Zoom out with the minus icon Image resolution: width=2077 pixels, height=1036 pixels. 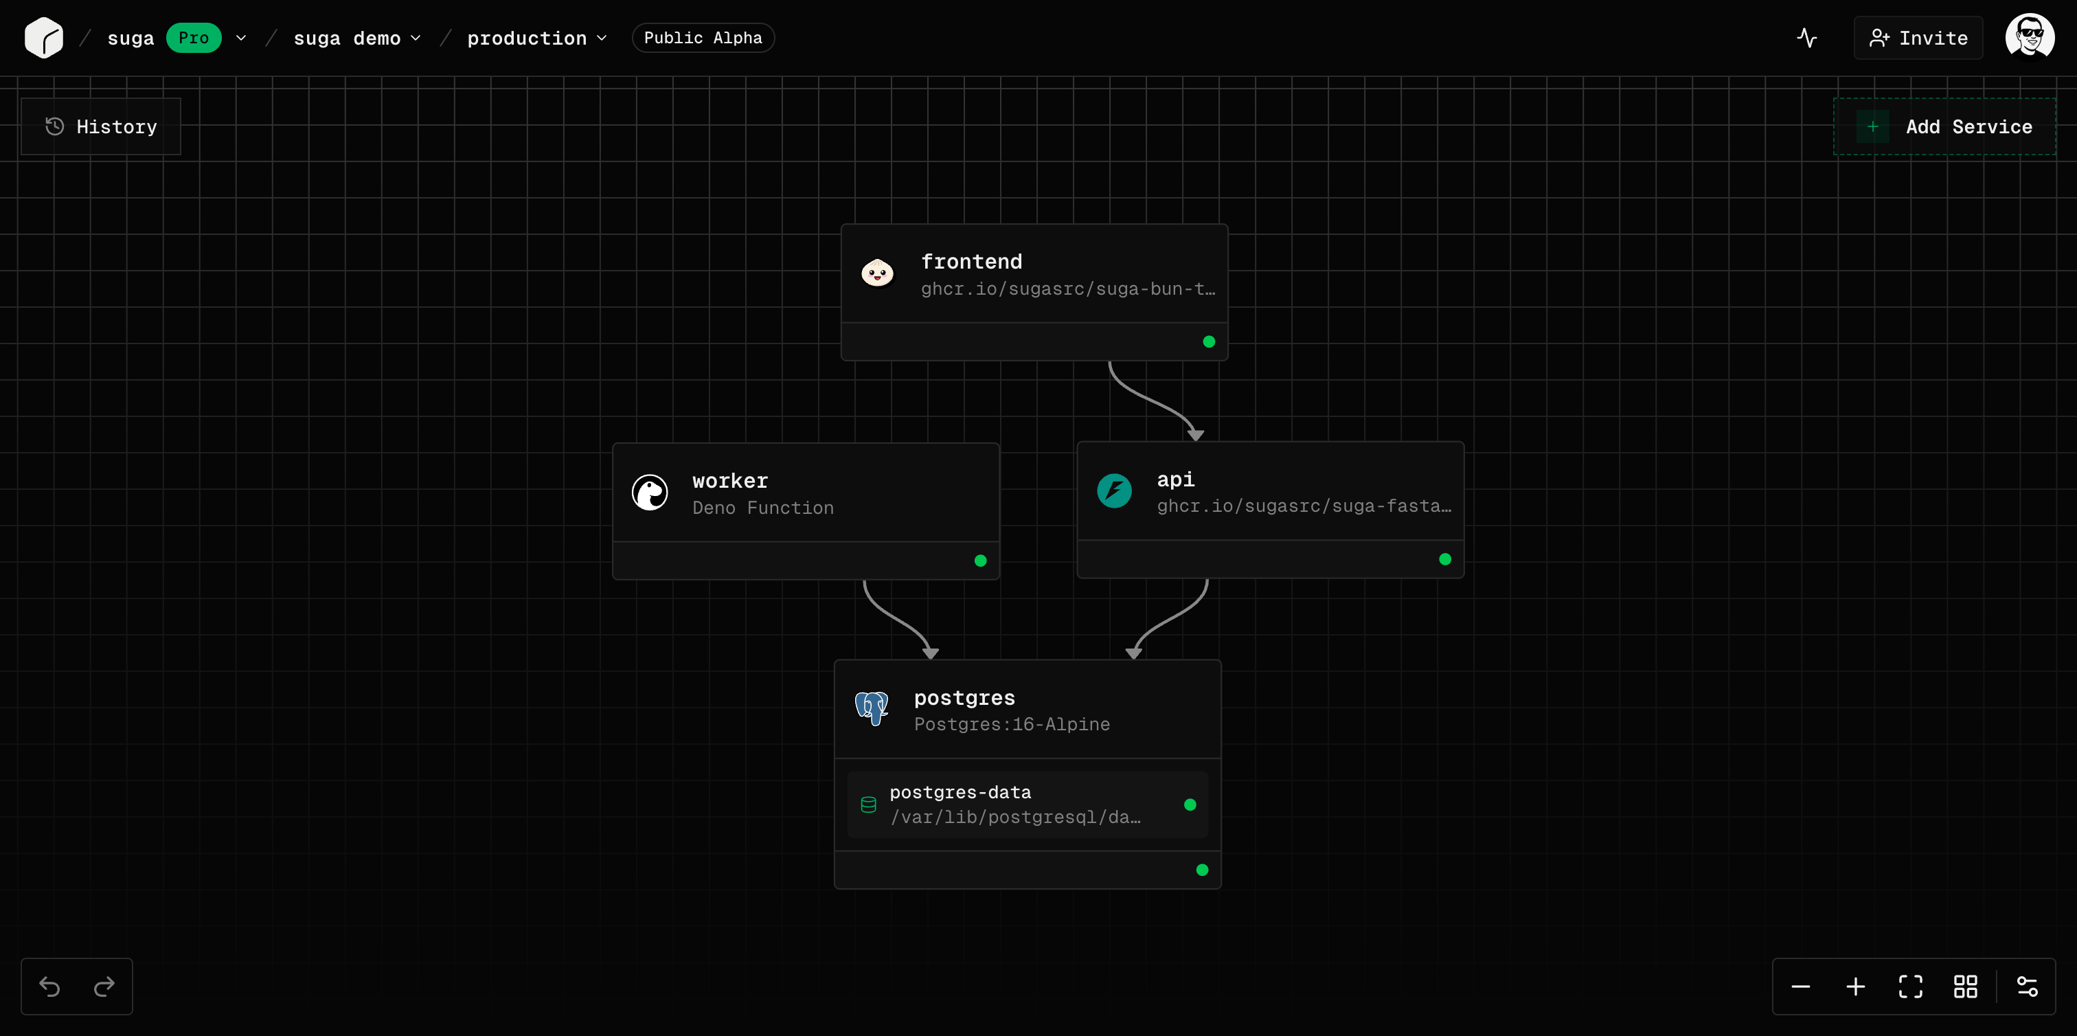click(1800, 986)
